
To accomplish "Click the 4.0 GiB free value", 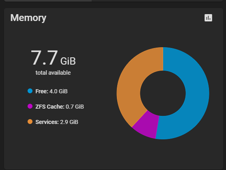I will coord(58,91).
